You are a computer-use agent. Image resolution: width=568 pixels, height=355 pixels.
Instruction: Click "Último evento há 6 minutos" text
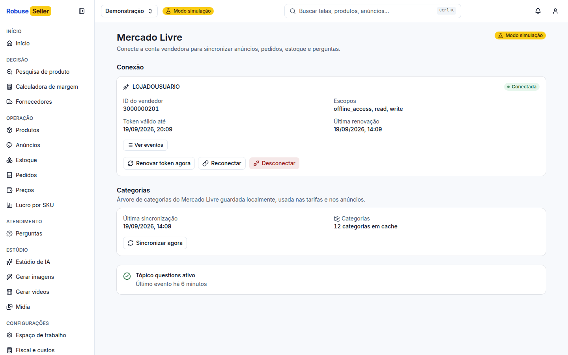click(x=171, y=284)
